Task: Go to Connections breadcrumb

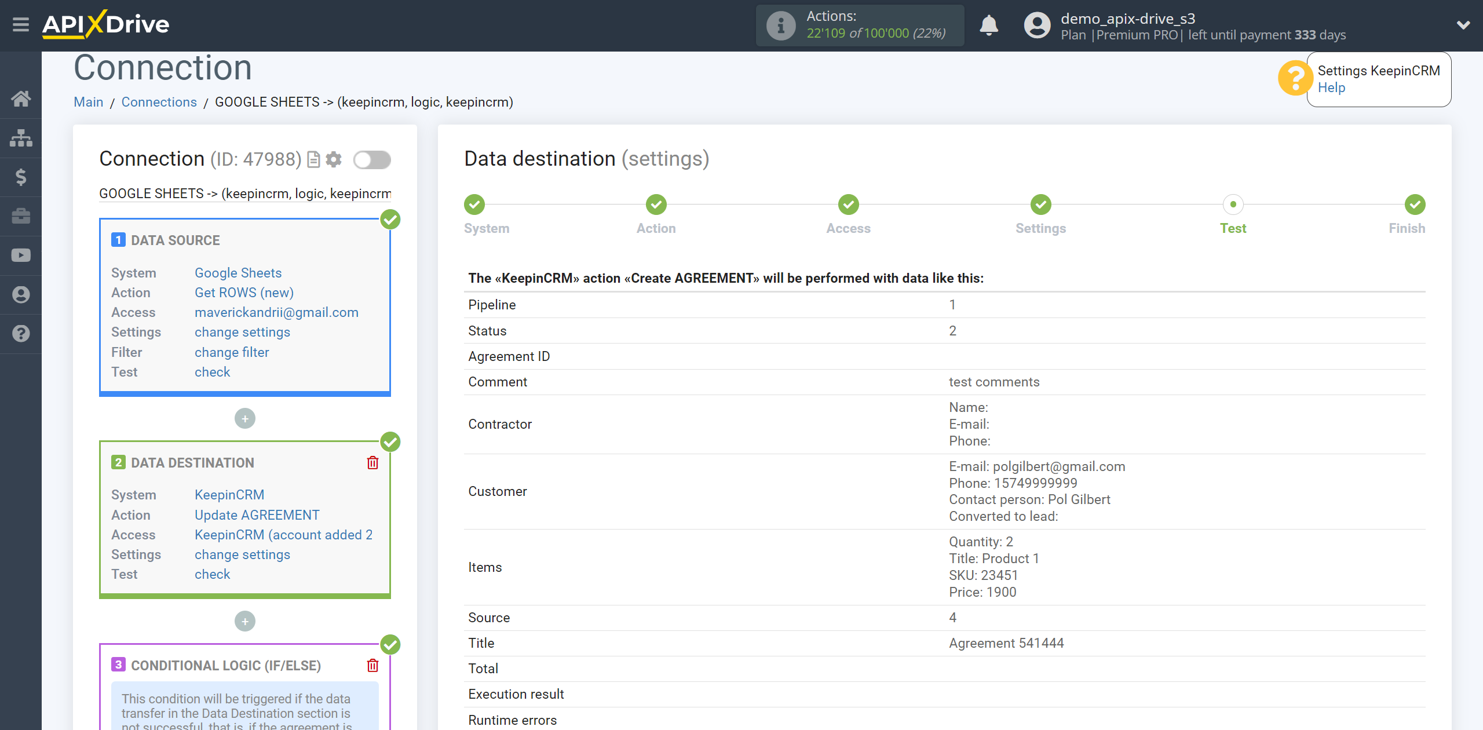Action: pos(159,102)
